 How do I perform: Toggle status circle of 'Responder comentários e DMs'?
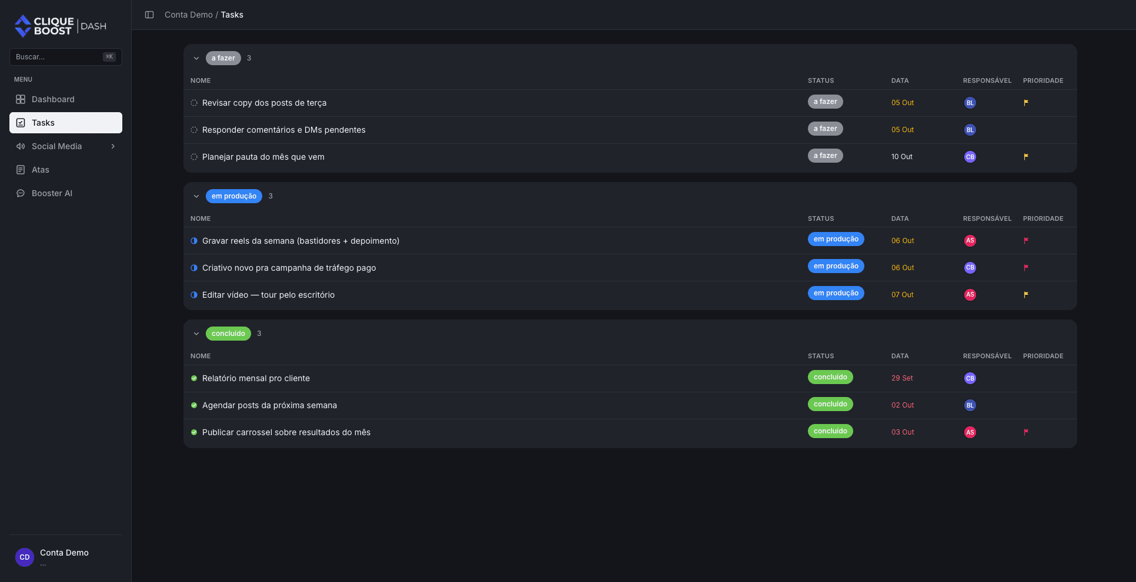tap(194, 130)
